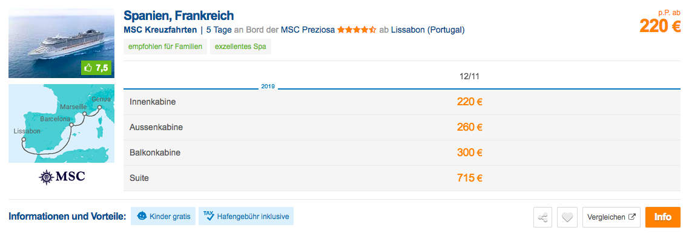Screen dimensions: 689x236
Task: Choose the Balkonkabine price 300 €
Action: point(470,153)
